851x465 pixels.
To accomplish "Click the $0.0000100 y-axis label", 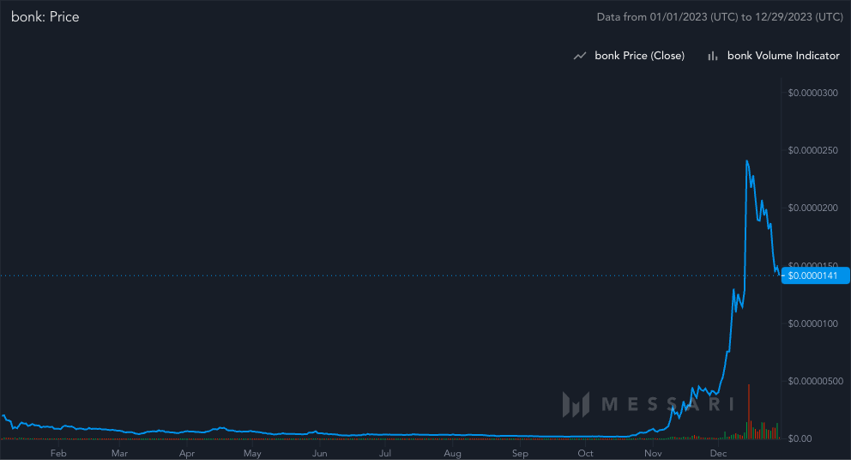I will [812, 323].
